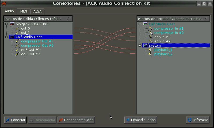Click the compressor Out #2 plug icon
Screen dimensions: 214x128
[x=17, y=45]
